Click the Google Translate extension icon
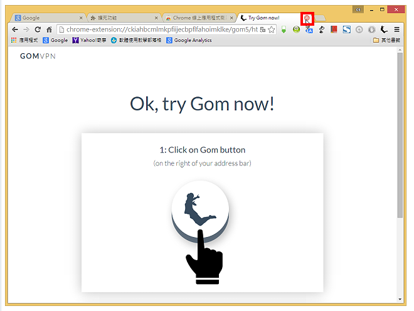414x311 pixels. (309, 29)
